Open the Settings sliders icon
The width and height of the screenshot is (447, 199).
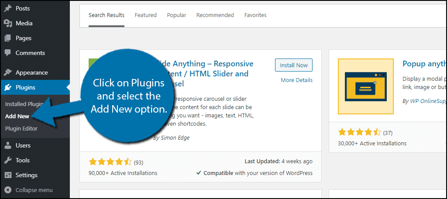point(8,175)
